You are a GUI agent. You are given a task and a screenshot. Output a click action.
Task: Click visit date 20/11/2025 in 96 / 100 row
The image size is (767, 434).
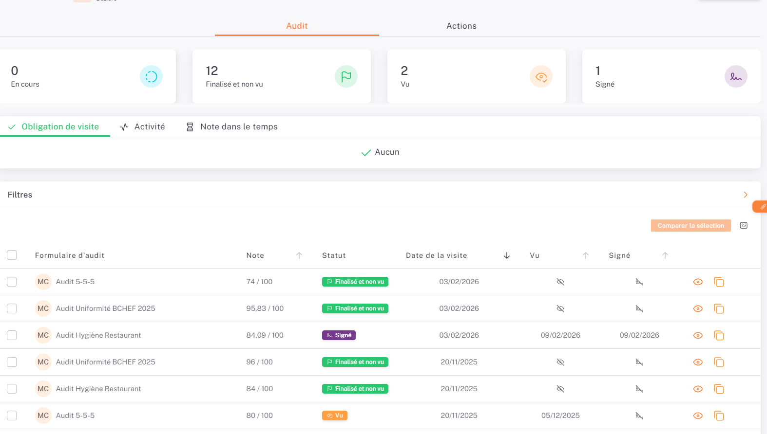tap(459, 362)
